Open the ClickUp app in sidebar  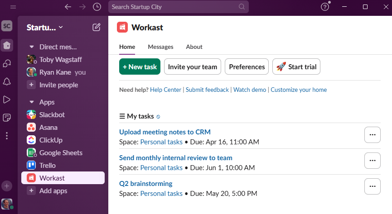(51, 140)
